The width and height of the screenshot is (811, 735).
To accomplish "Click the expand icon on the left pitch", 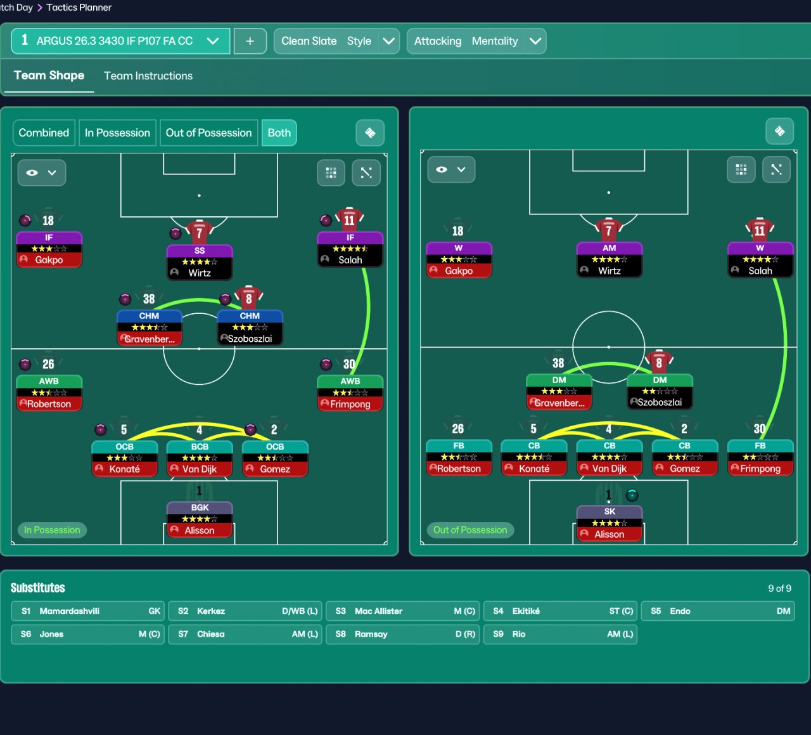I will point(366,172).
